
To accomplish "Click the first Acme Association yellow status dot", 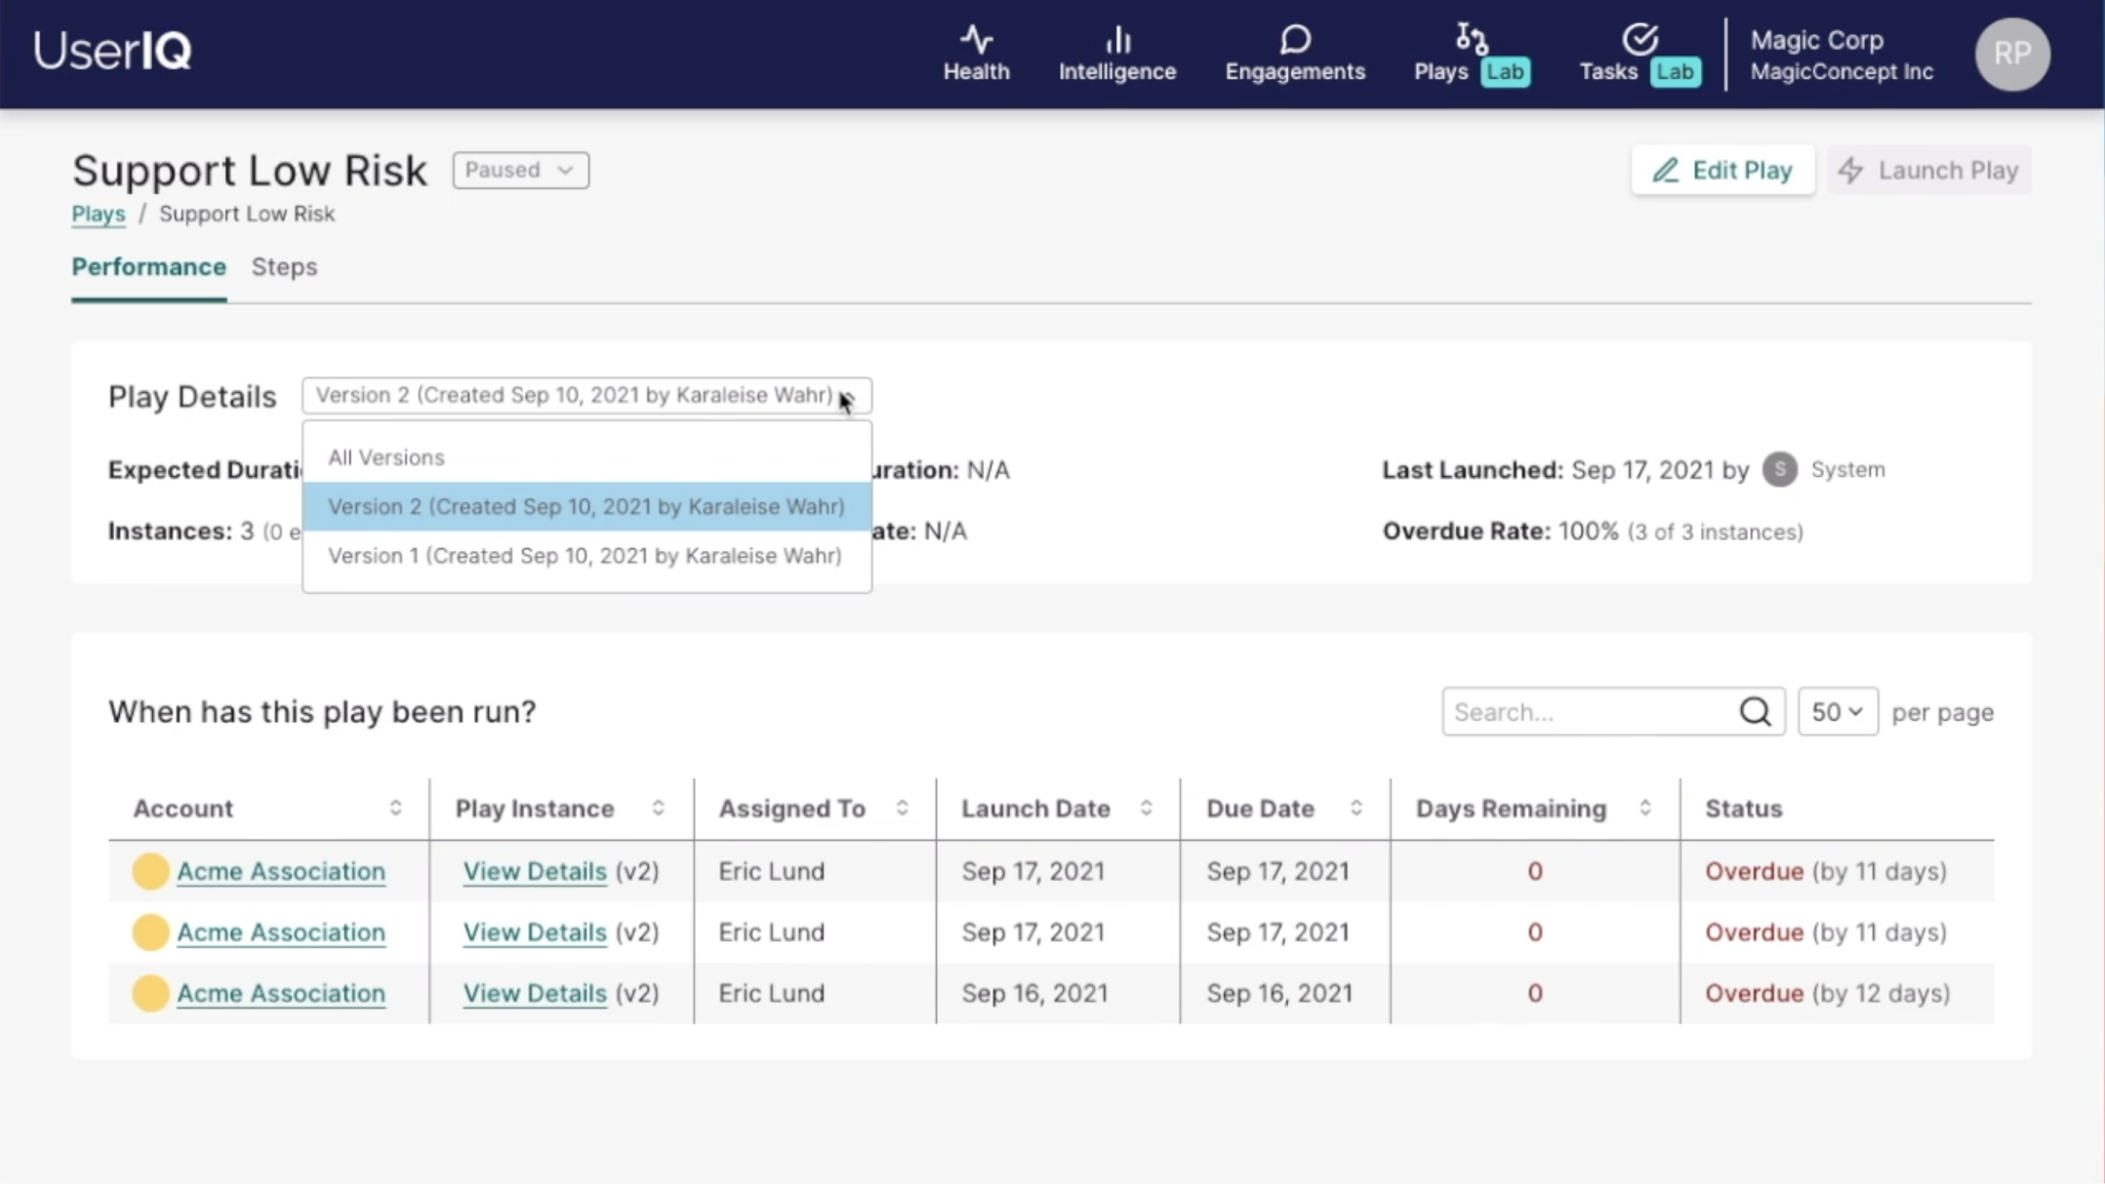I will [x=150, y=871].
